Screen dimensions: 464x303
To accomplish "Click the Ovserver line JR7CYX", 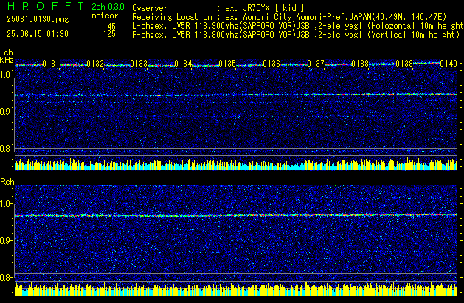I will pos(218,8).
